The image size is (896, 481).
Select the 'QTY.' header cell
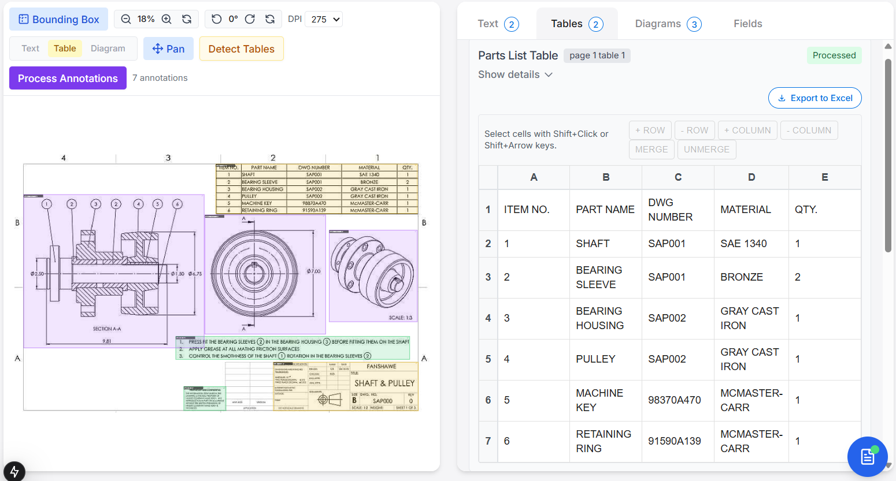(825, 210)
